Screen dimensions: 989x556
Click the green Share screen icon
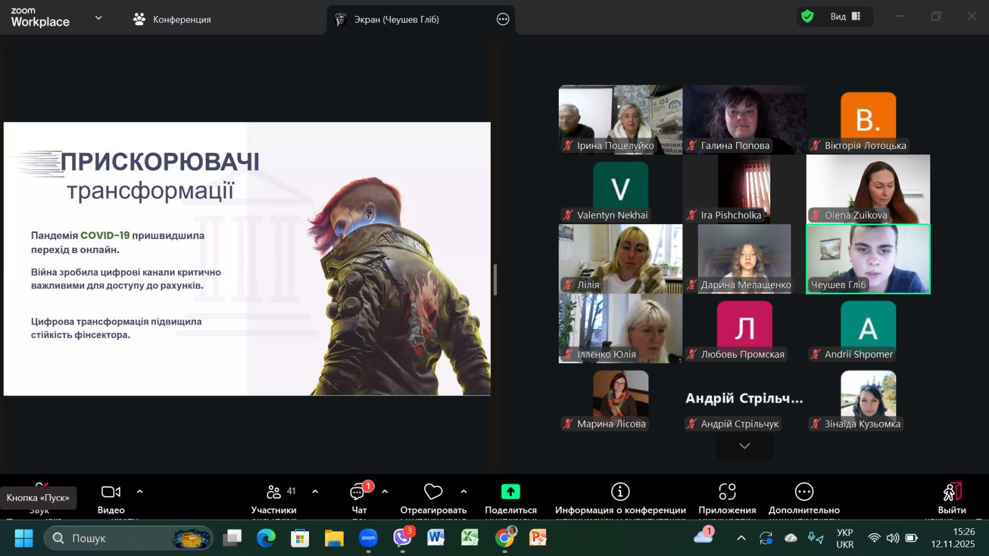point(510,492)
